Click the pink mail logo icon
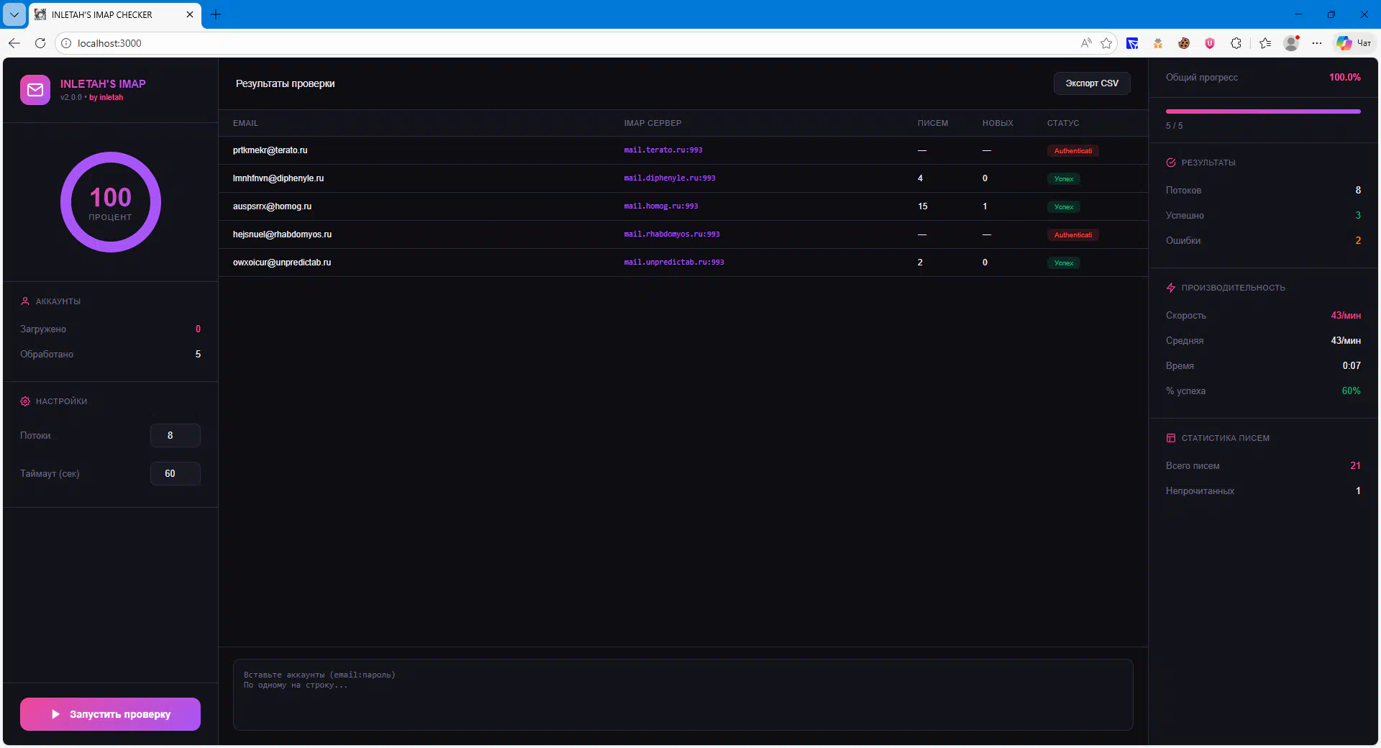Screen dimensions: 1381x748 (x=35, y=90)
